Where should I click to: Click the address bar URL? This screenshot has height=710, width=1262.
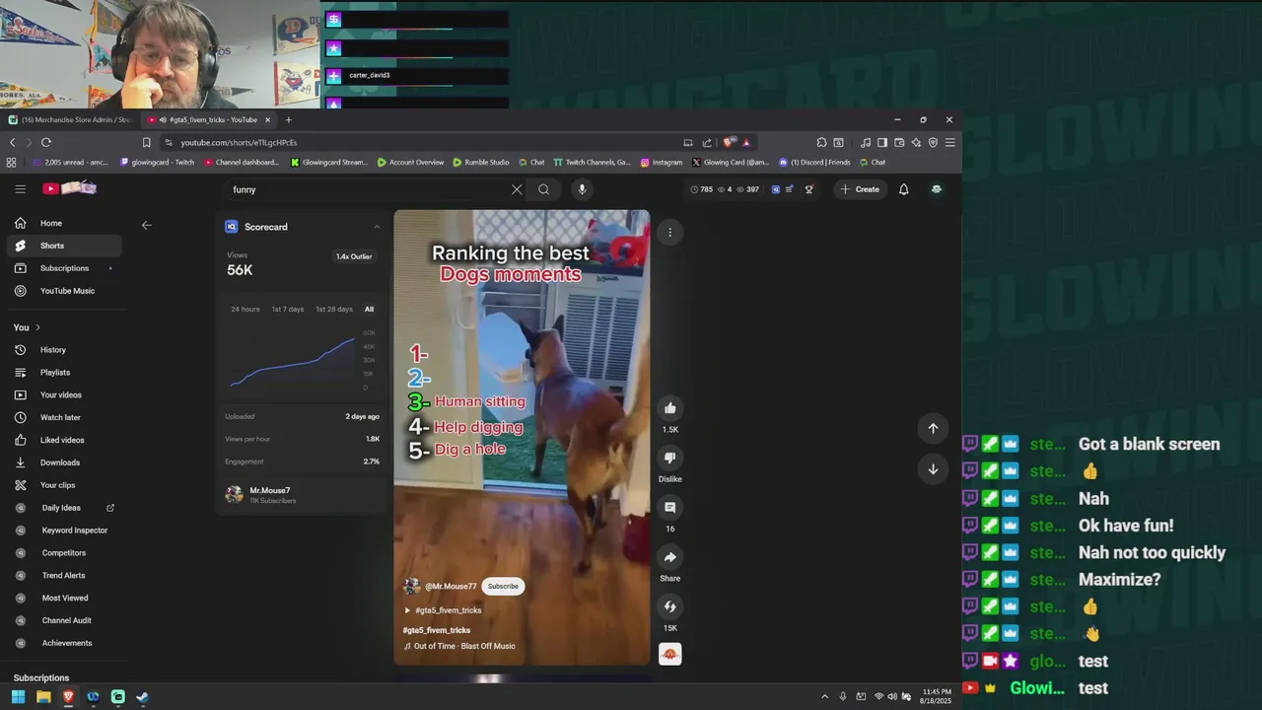(x=239, y=142)
